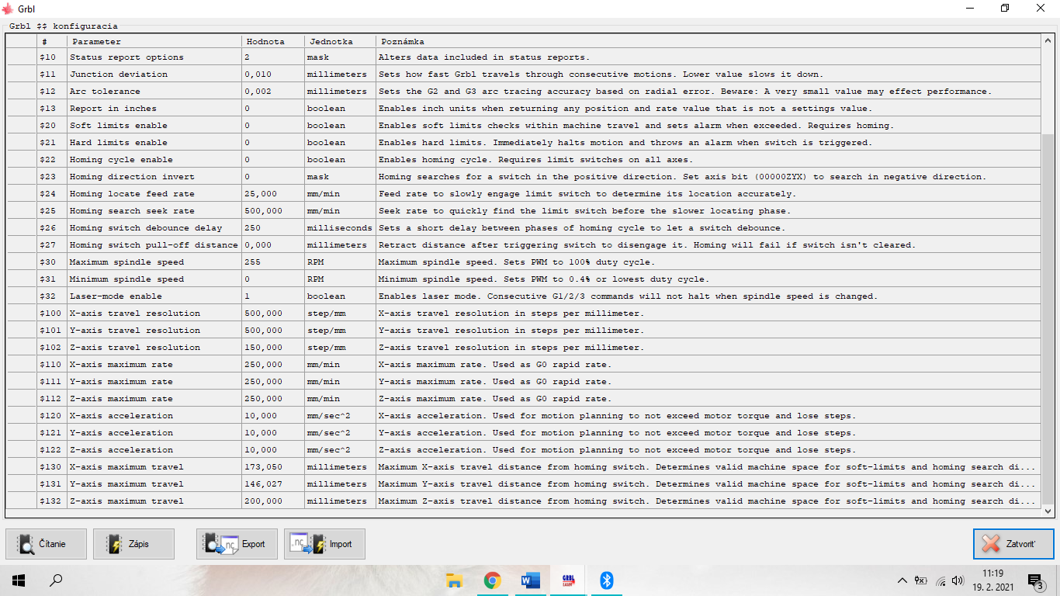This screenshot has width=1060, height=596.
Task: Close the dialog with Zatvoriť
Action: (x=1013, y=544)
